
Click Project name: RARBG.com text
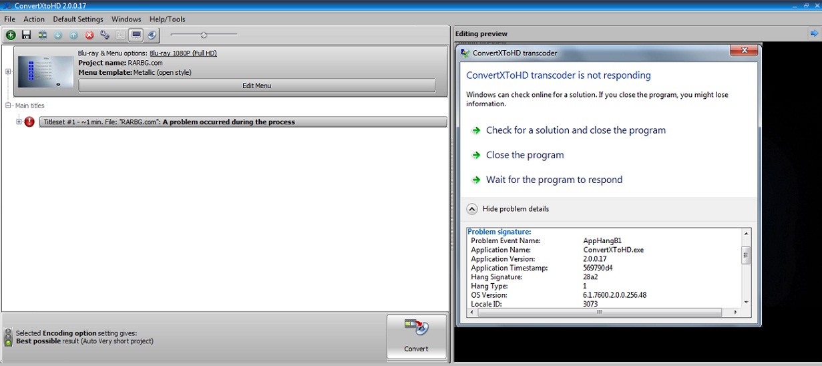120,63
